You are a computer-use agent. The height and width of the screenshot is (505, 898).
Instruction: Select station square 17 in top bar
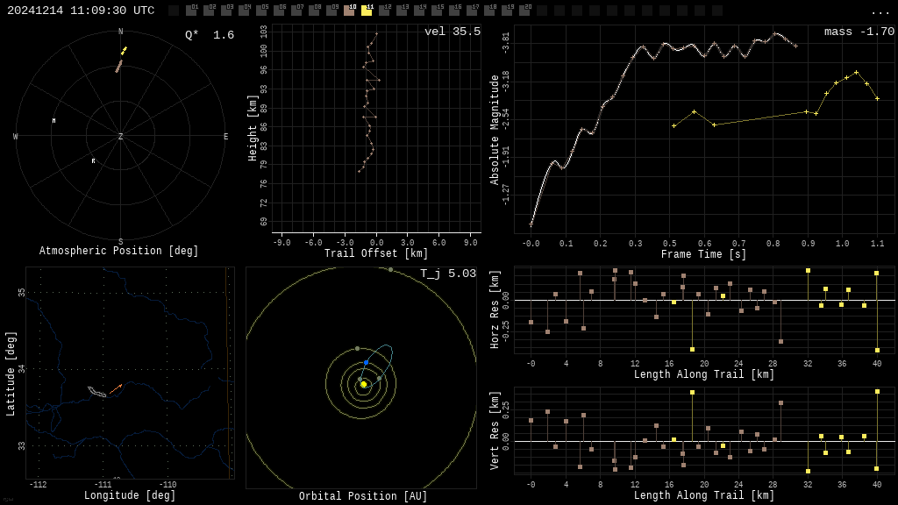[471, 11]
